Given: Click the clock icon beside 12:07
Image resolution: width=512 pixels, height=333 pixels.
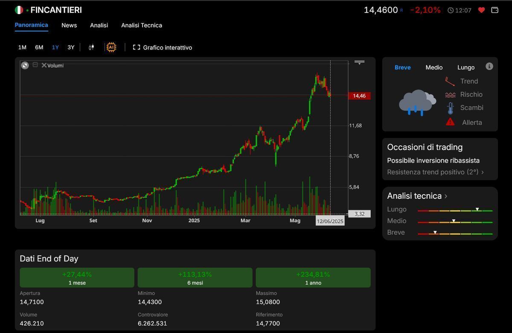Looking at the screenshot, I should (x=451, y=10).
